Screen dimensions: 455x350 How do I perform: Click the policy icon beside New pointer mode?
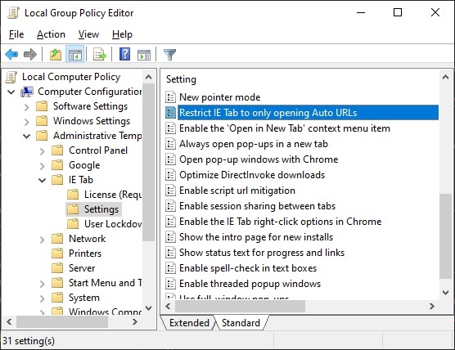170,97
